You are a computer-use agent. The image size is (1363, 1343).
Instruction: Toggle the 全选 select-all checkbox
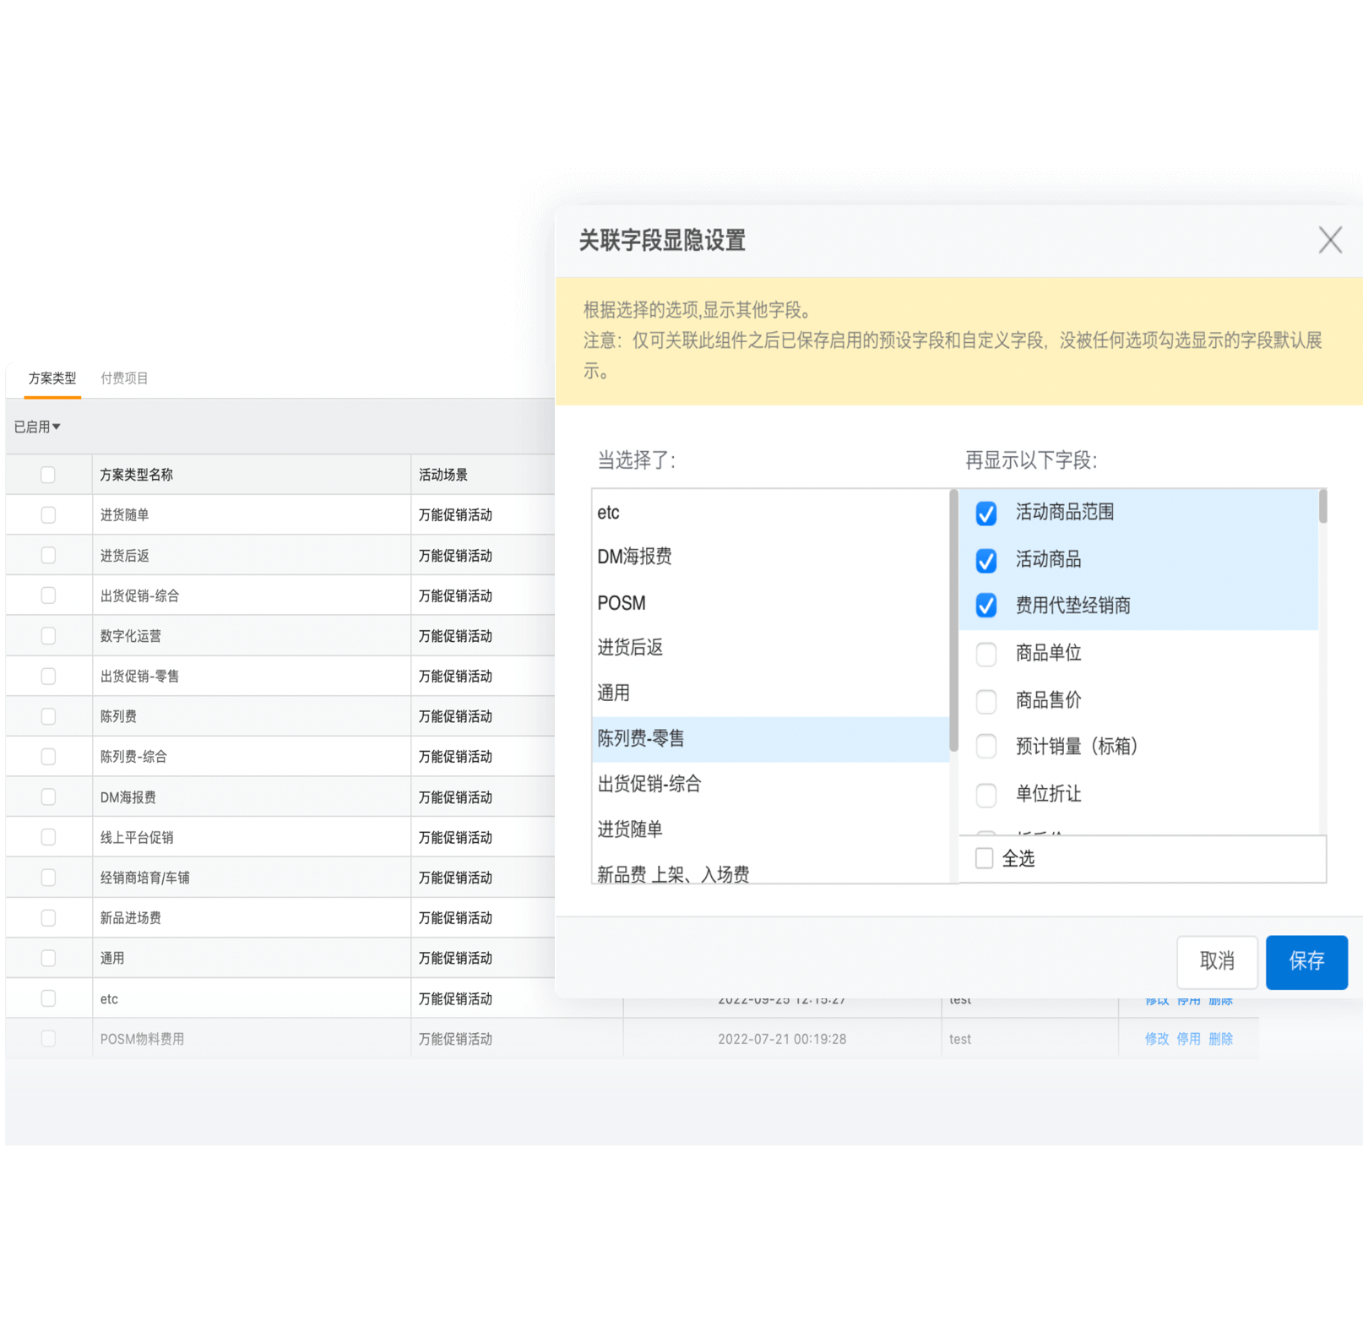[x=984, y=858]
